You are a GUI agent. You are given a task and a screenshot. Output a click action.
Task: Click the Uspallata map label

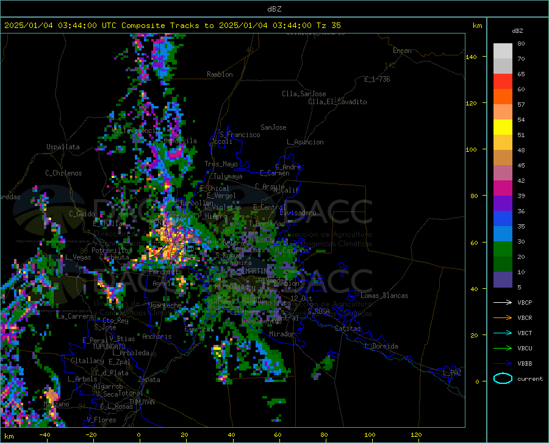click(63, 147)
